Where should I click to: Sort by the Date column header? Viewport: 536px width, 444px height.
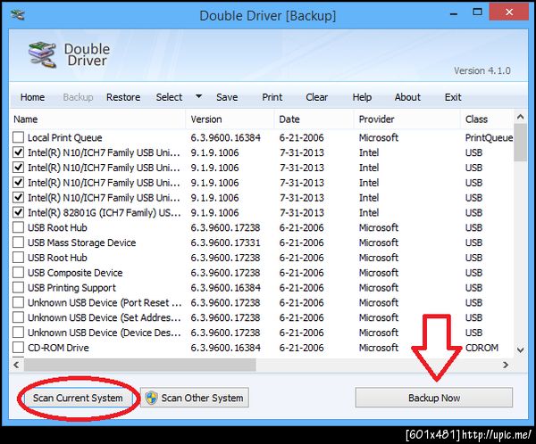coord(314,119)
